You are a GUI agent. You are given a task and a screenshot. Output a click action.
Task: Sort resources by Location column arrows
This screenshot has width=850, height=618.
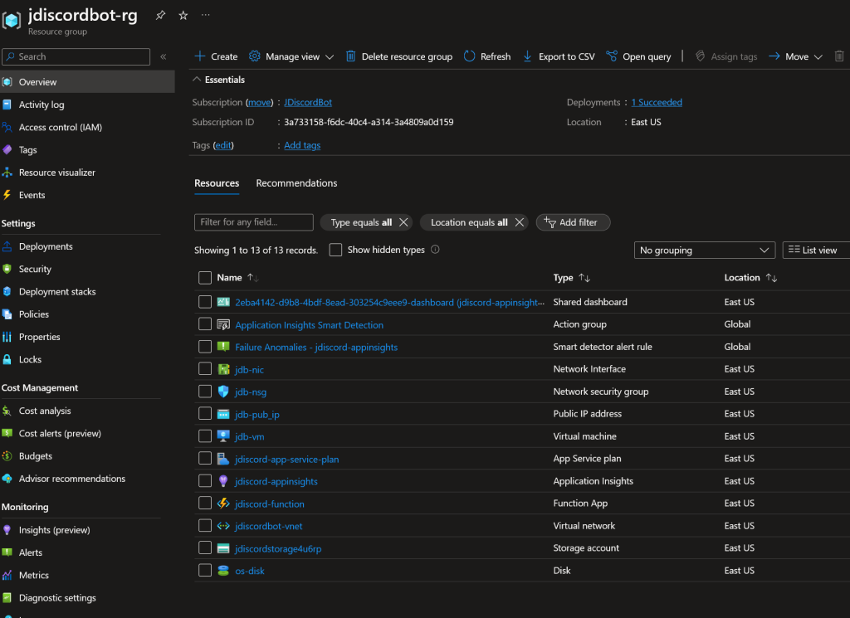pyautogui.click(x=771, y=278)
